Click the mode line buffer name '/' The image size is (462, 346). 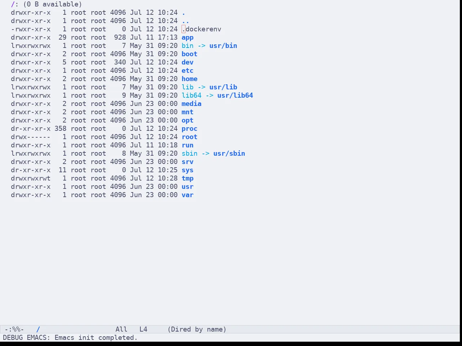(x=38, y=329)
